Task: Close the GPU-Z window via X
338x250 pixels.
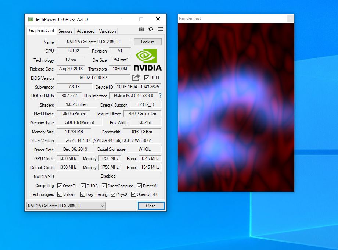Action: pyautogui.click(x=158, y=19)
